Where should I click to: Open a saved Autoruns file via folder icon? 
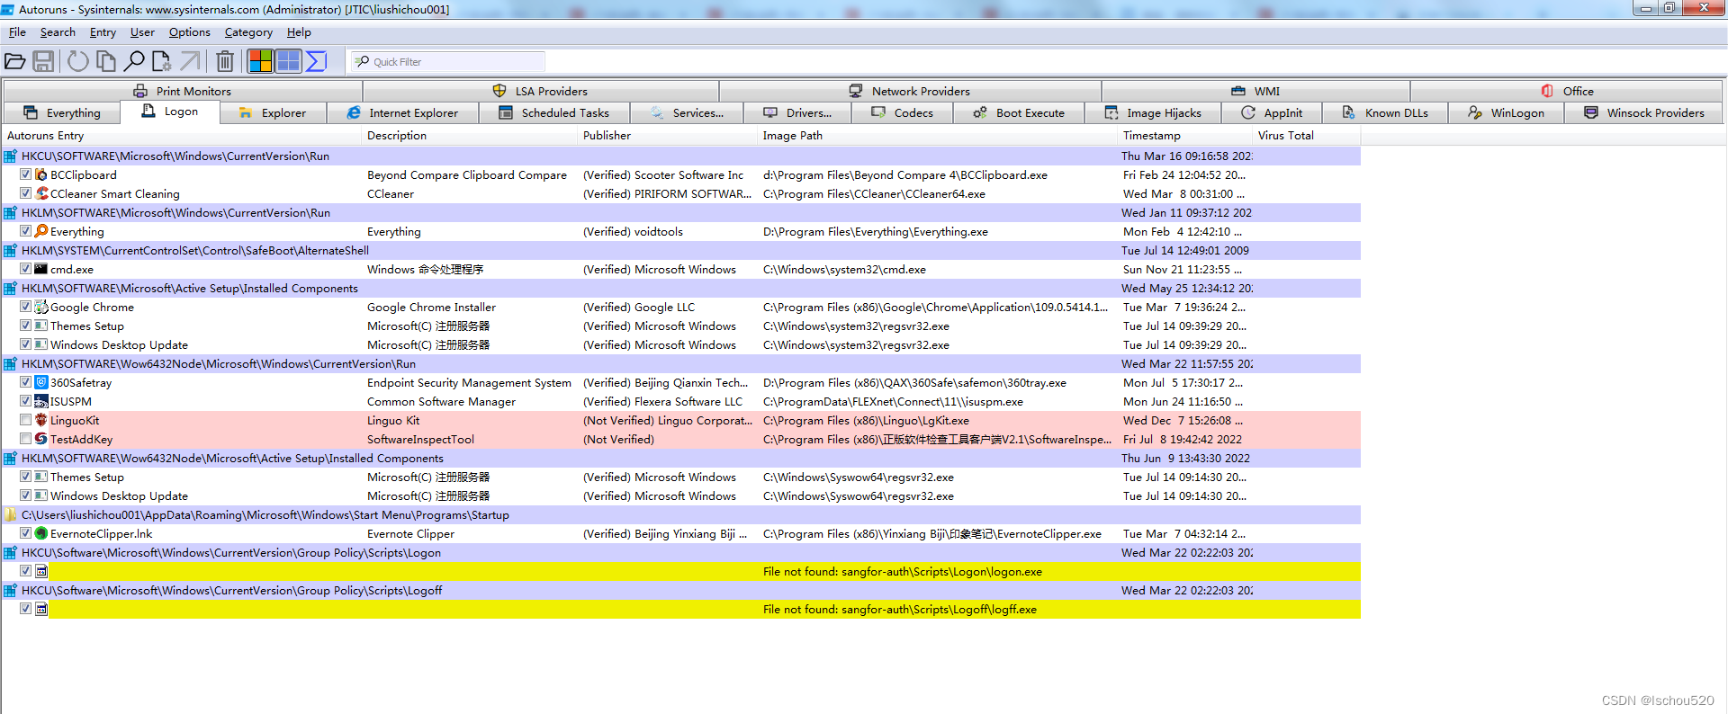point(15,61)
